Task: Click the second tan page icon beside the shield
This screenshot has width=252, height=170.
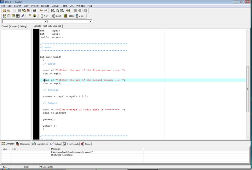Action: point(9,11)
